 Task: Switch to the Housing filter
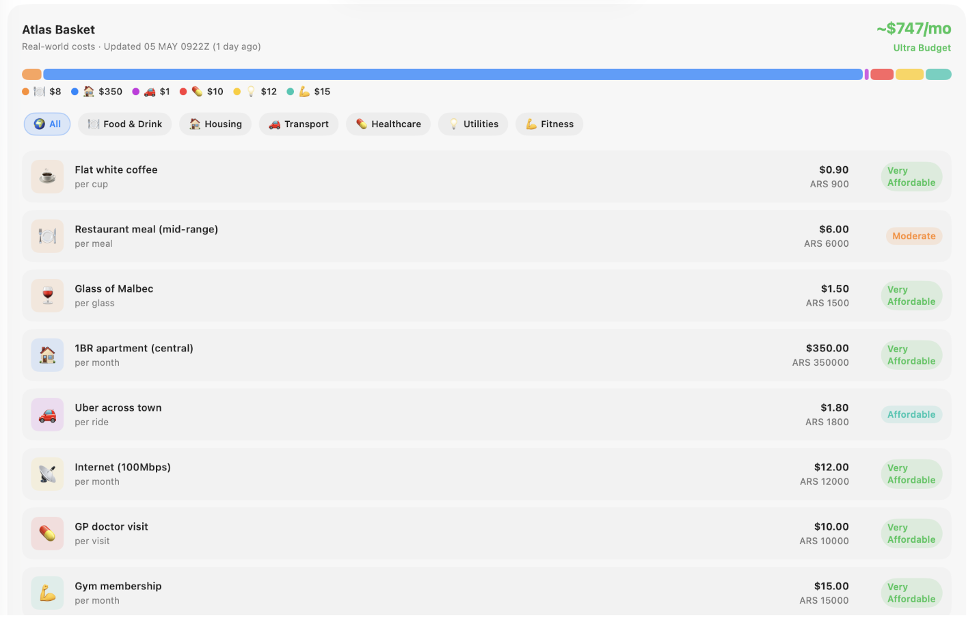215,124
